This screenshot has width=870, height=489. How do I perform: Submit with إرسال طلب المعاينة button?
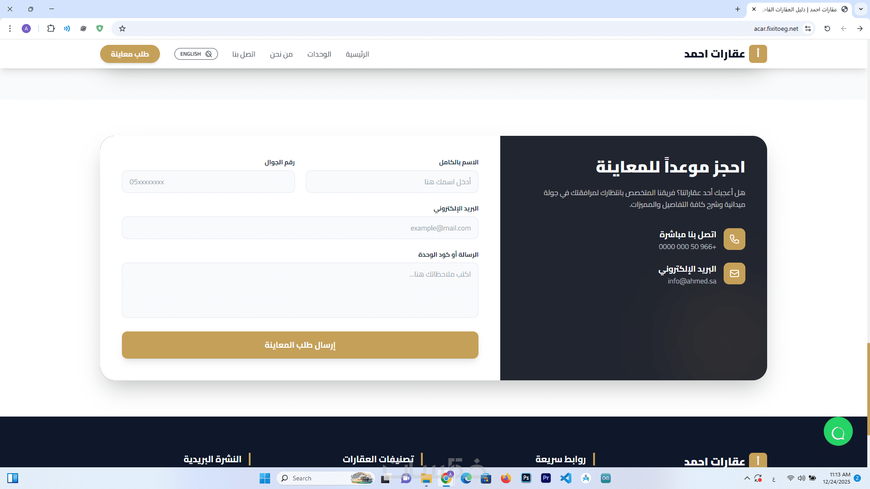pos(300,345)
